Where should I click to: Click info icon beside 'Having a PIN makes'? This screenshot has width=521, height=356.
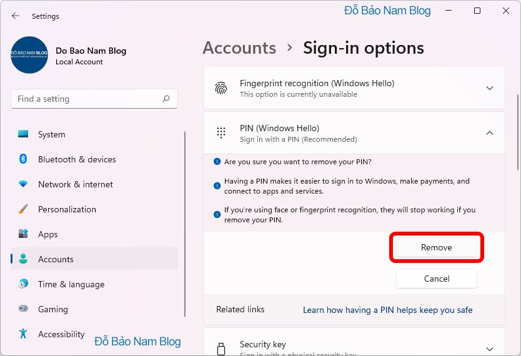click(217, 185)
